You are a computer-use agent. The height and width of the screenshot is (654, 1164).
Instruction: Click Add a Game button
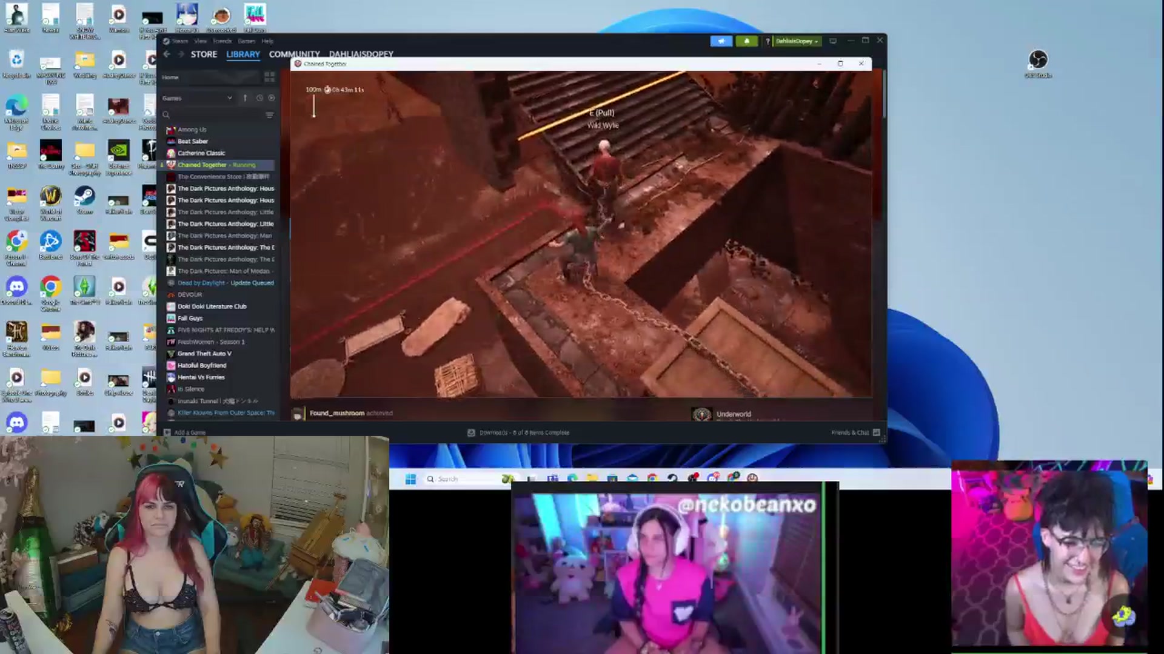(185, 433)
